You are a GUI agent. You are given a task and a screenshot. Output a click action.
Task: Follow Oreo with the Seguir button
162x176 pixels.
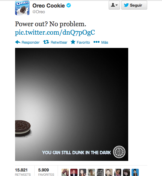[134, 5]
